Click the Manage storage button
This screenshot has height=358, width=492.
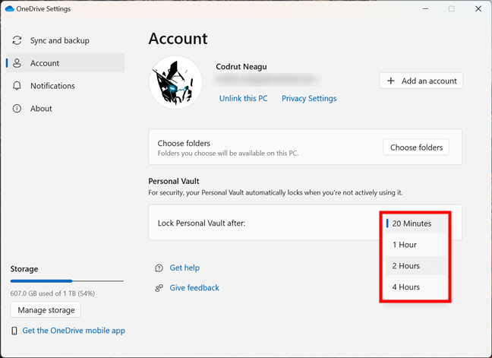click(x=46, y=310)
